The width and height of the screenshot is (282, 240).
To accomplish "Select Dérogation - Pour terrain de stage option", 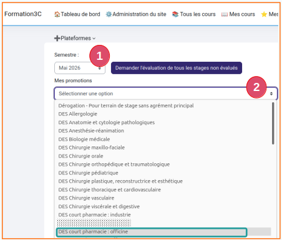I will [126, 105].
